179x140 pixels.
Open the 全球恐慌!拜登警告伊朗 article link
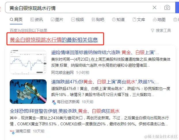pos(65,111)
